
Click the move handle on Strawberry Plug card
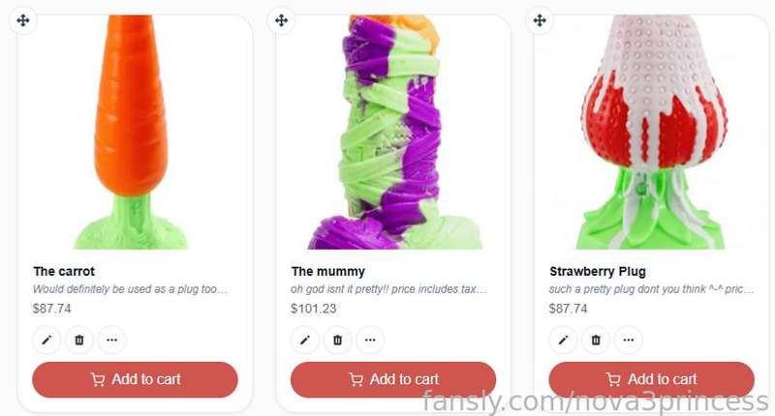[540, 20]
